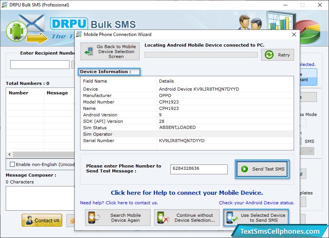Click the DRPU Bulk SMS app icon in title bar
329x238 pixels.
[5, 5]
